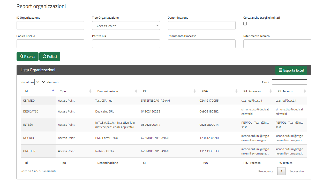Image resolution: width=331 pixels, height=183 pixels.
Task: Focus the Denominazione input field
Action: (202, 25)
